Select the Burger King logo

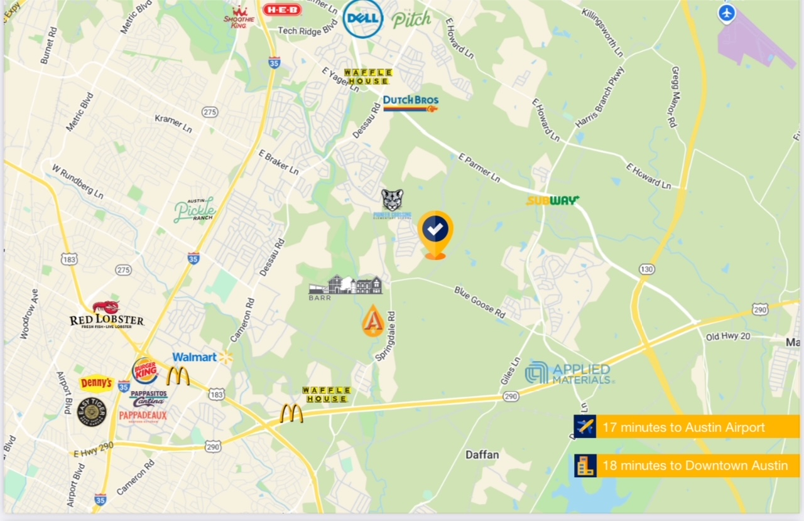tap(145, 371)
